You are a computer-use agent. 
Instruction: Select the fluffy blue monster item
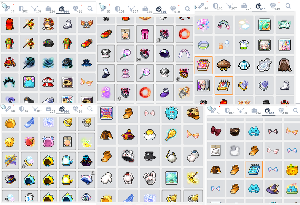171,113
